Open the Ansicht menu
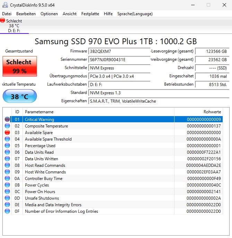The image size is (232, 238). click(70, 14)
